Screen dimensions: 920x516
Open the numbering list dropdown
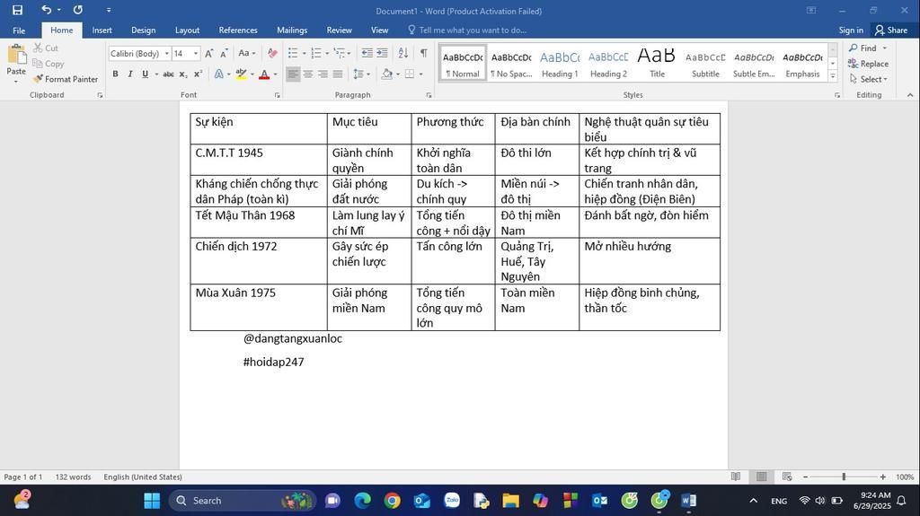point(327,53)
